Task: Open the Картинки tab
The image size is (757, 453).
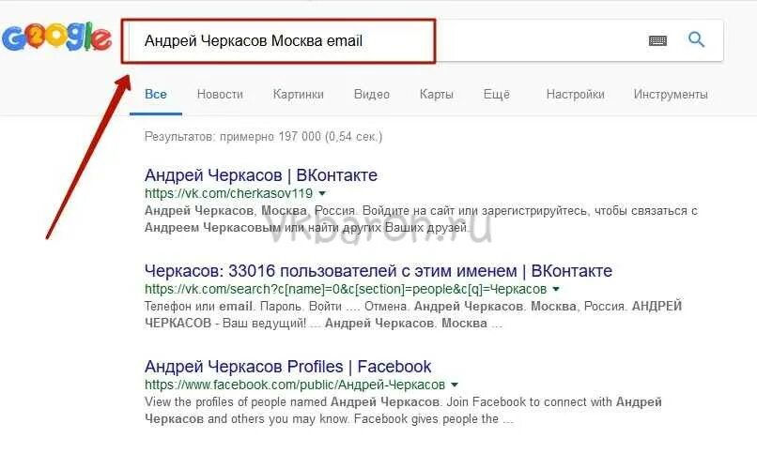Action: tap(299, 94)
